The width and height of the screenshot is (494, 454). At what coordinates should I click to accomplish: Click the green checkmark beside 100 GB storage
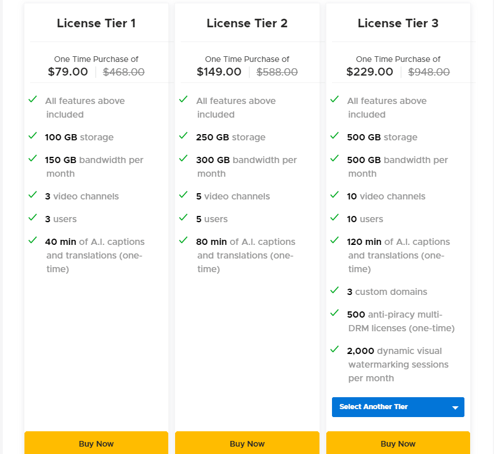[x=32, y=137]
